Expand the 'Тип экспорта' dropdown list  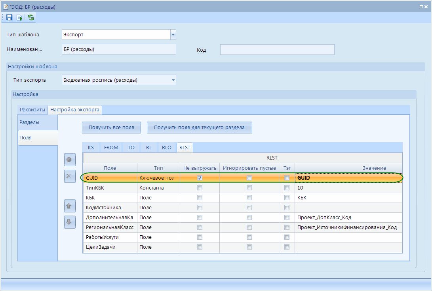point(173,80)
